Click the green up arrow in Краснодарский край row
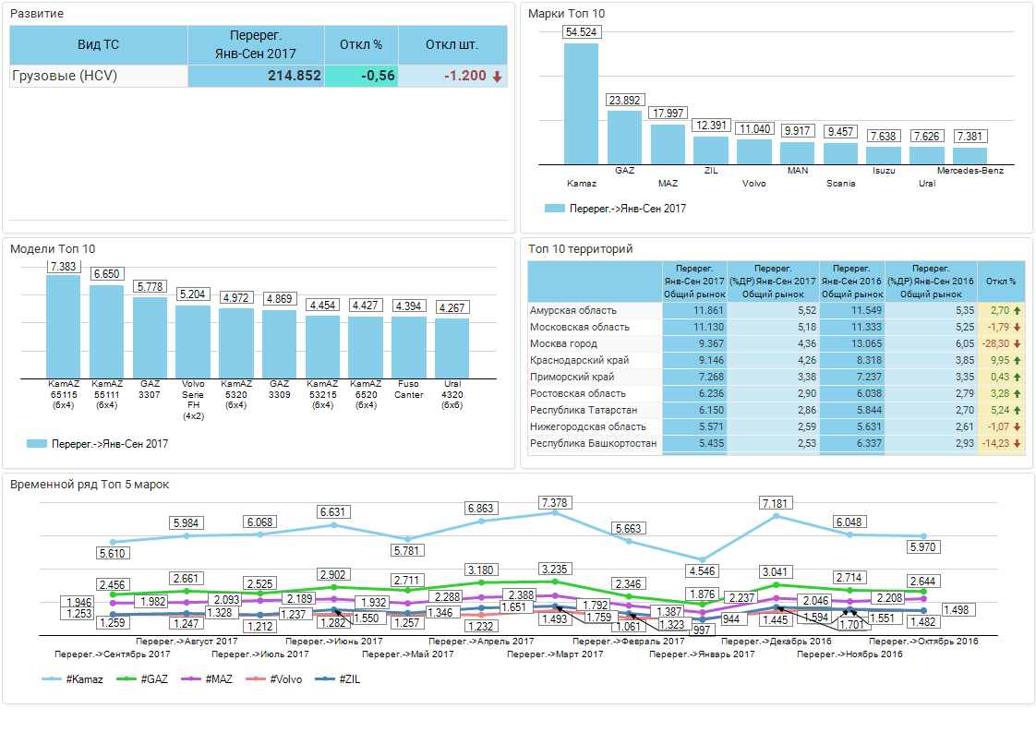The image size is (1036, 732). point(1017,360)
